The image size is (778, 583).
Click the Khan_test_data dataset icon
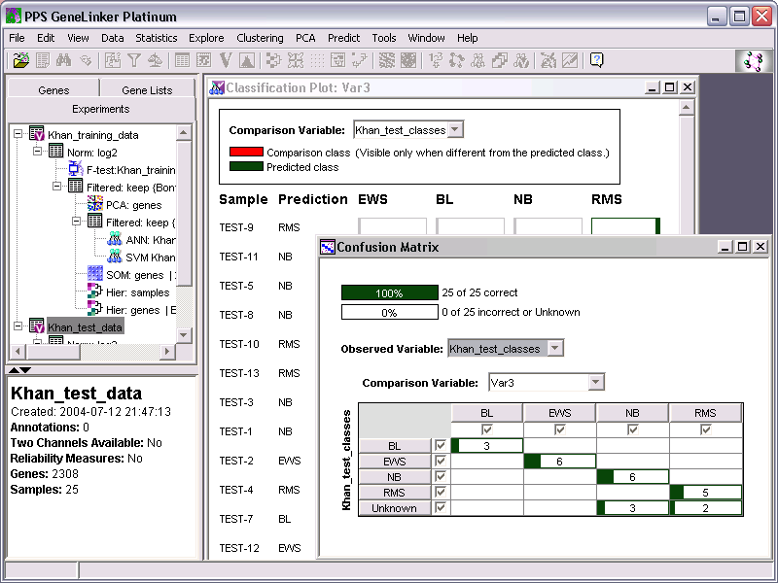[x=37, y=326]
